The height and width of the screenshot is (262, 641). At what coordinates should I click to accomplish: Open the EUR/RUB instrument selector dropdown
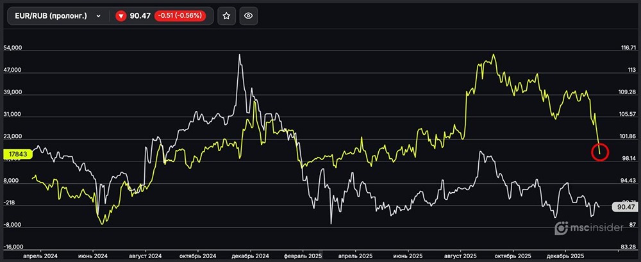57,16
